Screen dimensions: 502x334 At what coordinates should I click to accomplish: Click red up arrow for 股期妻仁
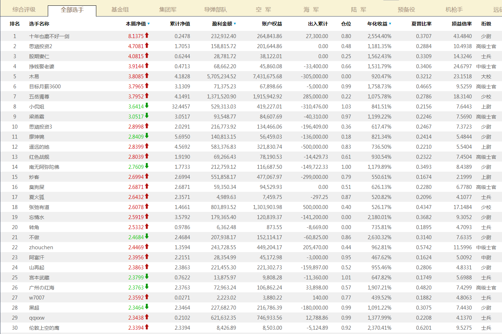point(147,55)
